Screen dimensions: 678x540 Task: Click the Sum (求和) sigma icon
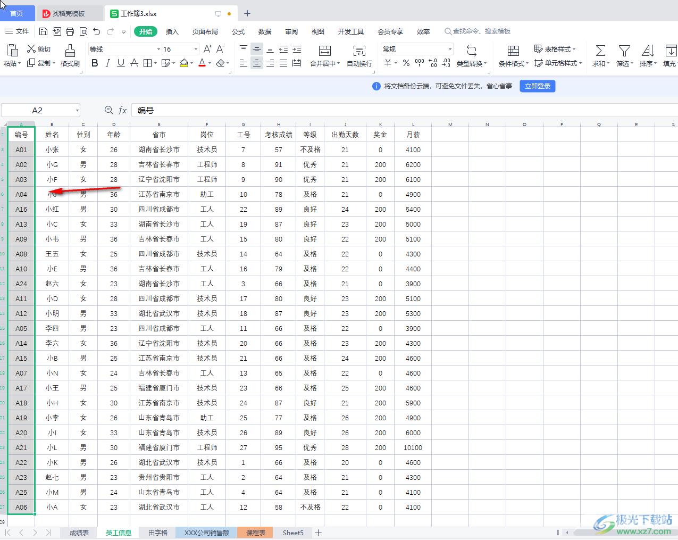coord(600,51)
